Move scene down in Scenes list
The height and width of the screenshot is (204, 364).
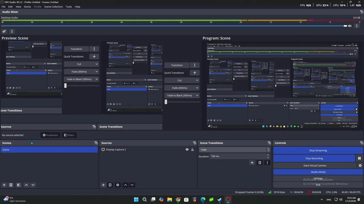(x=33, y=185)
